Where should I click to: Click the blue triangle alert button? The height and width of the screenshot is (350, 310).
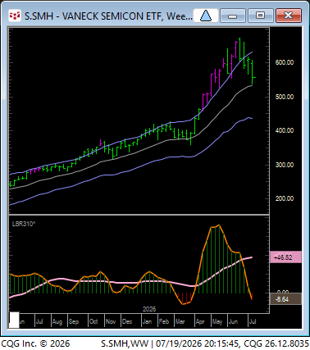[206, 16]
